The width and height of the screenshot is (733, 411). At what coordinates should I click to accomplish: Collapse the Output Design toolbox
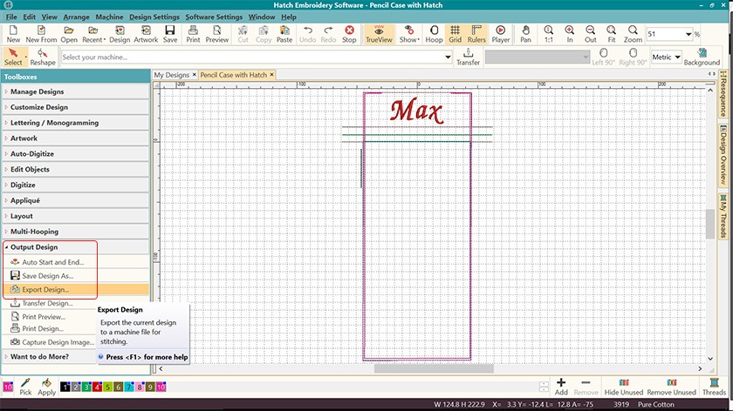pyautogui.click(x=34, y=247)
